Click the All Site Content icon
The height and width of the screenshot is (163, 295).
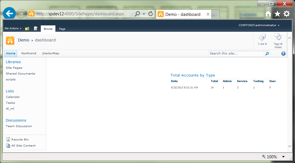click(8, 145)
